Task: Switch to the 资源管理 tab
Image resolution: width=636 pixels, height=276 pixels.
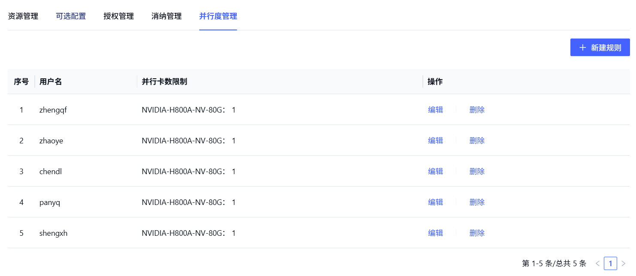Action: [x=23, y=16]
